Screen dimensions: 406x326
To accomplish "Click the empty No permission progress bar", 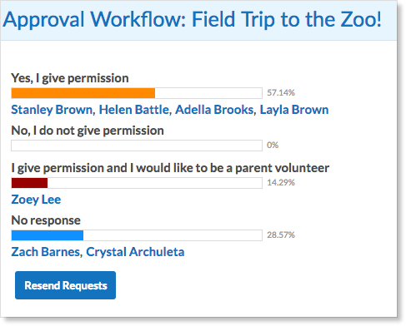I will 137,146.
